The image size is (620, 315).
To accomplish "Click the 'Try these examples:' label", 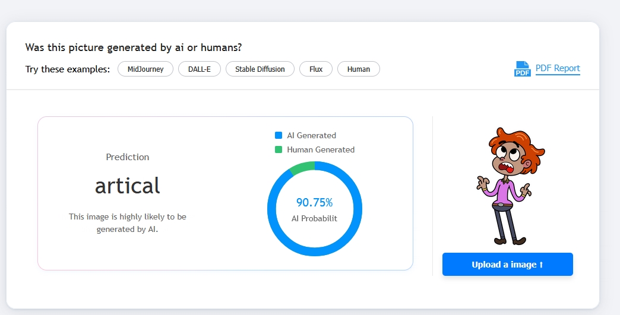I will (x=68, y=69).
